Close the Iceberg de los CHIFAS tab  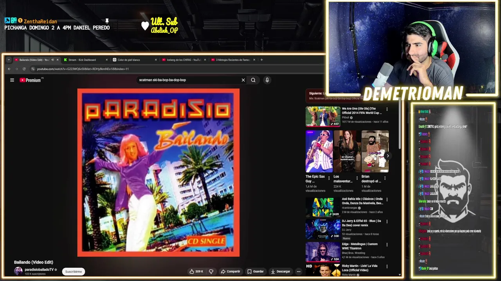(205, 60)
